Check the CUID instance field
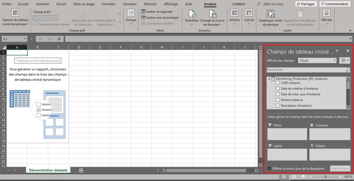 (x=277, y=83)
